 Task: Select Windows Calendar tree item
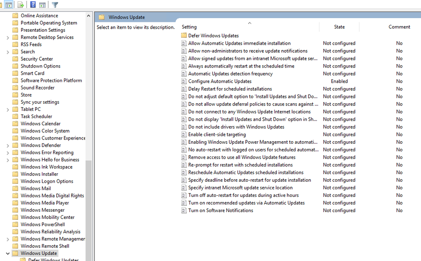pos(40,124)
